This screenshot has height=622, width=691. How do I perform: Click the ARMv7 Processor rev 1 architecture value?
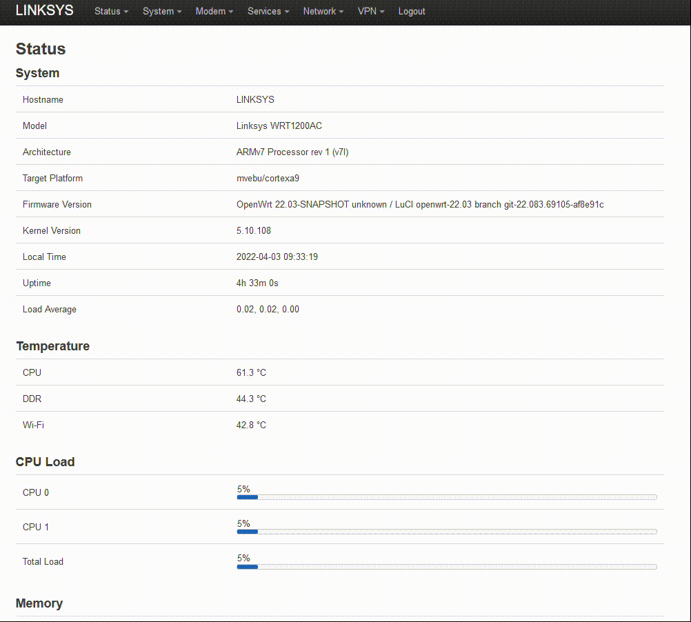pyautogui.click(x=292, y=152)
